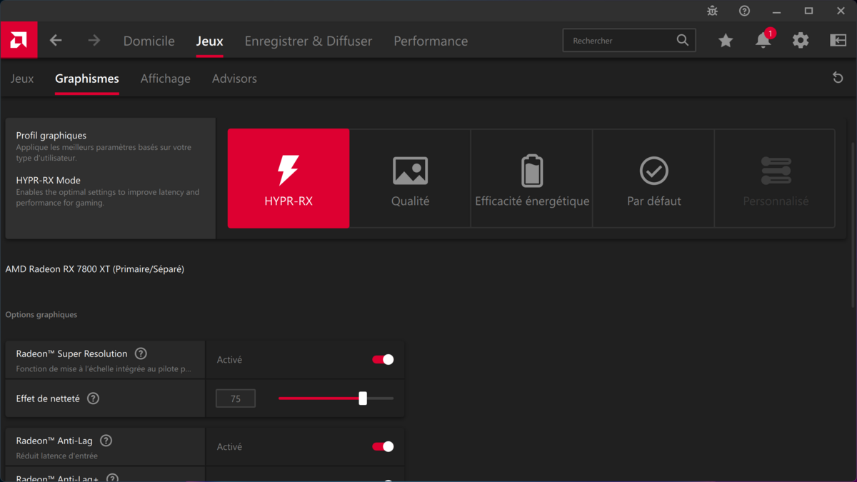Click the search magnifier icon
This screenshot has width=857, height=482.
[683, 41]
